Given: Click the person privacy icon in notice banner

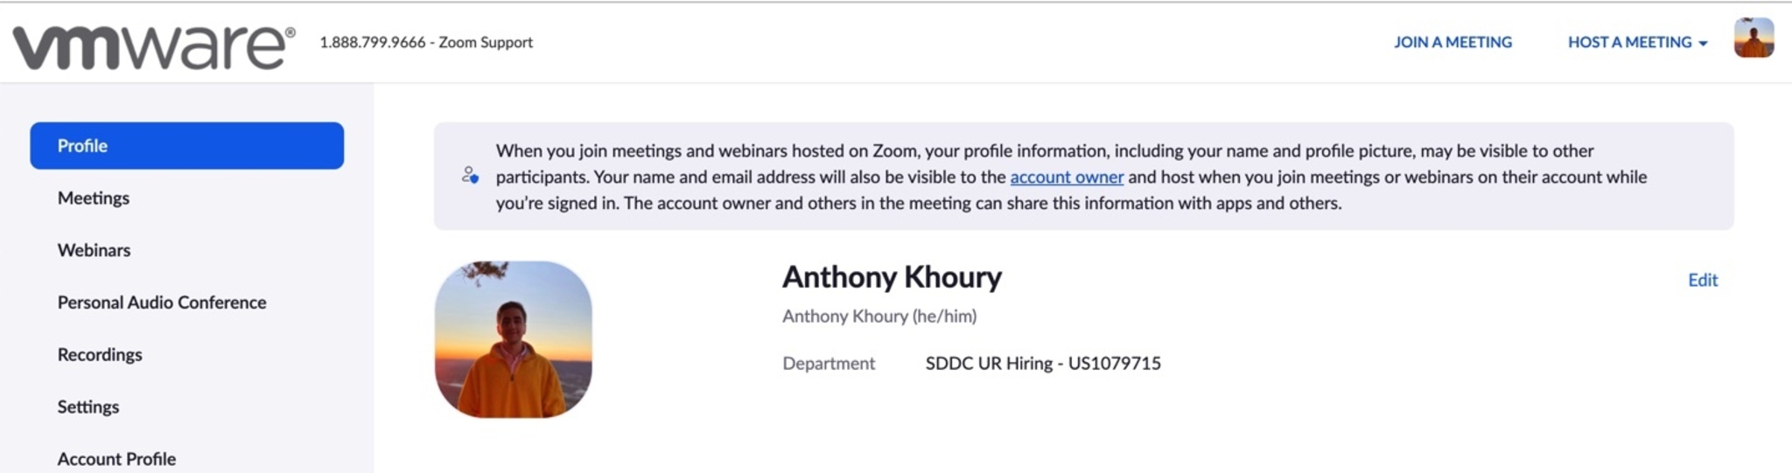Looking at the screenshot, I should pos(470,176).
